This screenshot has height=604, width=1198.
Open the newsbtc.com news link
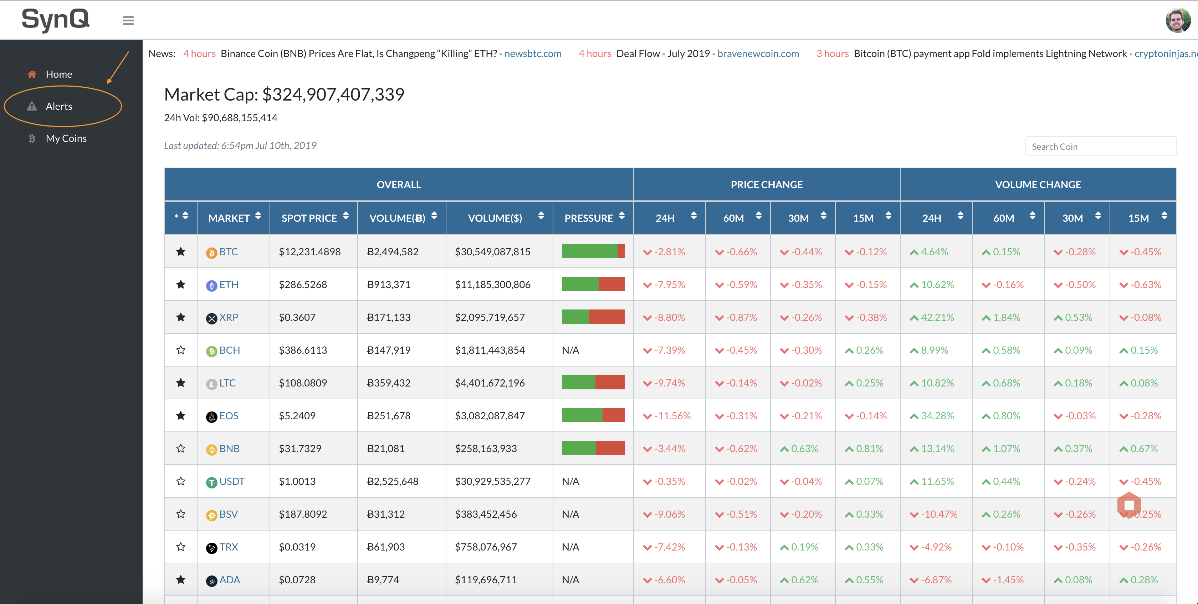(x=533, y=53)
